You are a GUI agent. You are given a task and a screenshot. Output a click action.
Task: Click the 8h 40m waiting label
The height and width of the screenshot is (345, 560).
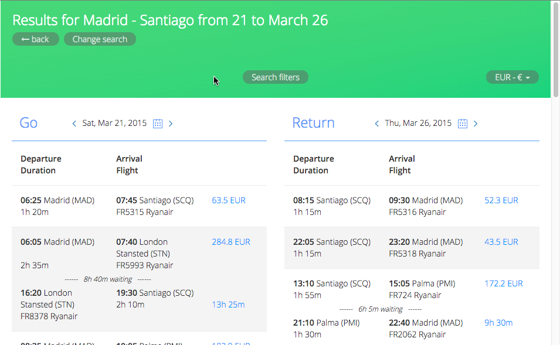pos(108,279)
